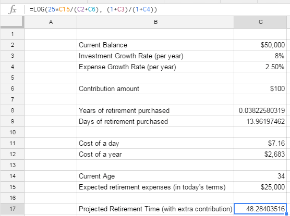The width and height of the screenshot is (290, 216).
Task: Select the Cost of a day $7.16 cell
Action: click(x=260, y=143)
